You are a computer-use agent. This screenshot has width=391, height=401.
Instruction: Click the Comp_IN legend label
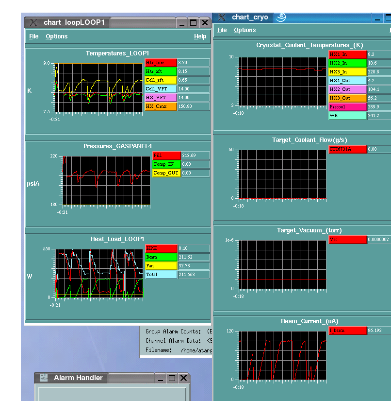tap(167, 164)
